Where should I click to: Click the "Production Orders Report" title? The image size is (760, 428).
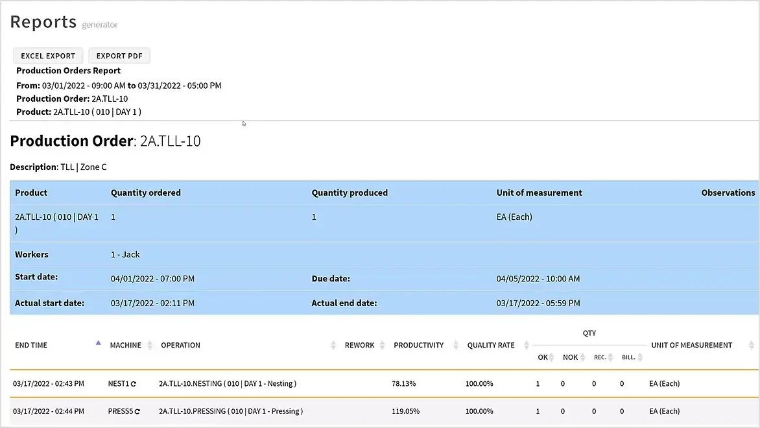(x=68, y=70)
